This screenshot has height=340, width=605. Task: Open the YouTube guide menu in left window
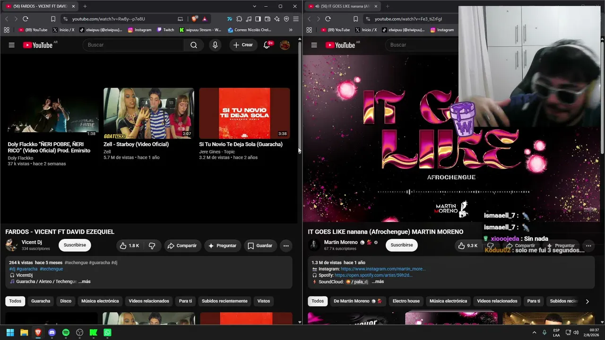click(12, 45)
